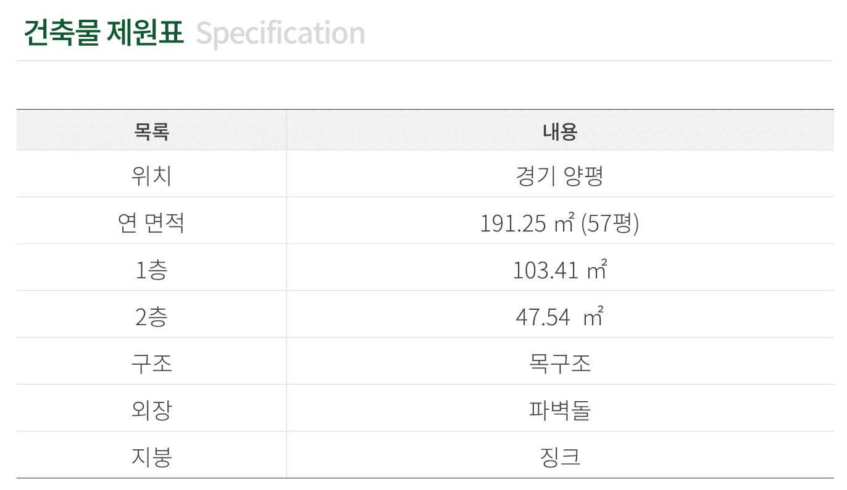Click the 목구조 structure value
This screenshot has height=490, width=847.
click(560, 363)
